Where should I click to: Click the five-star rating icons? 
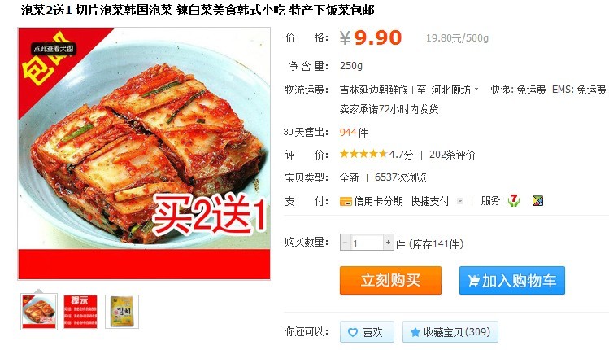point(363,154)
